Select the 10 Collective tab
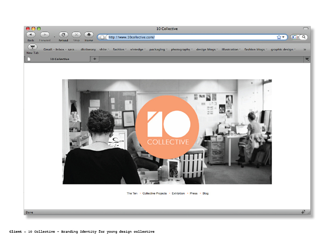The width and height of the screenshot is (334, 242). point(57,59)
